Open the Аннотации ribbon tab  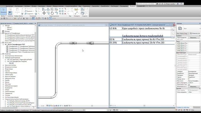pyautogui.click(x=41, y=6)
